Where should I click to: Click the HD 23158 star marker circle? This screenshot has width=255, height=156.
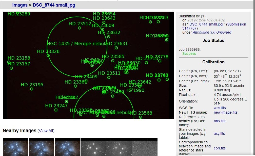pos(9,62)
